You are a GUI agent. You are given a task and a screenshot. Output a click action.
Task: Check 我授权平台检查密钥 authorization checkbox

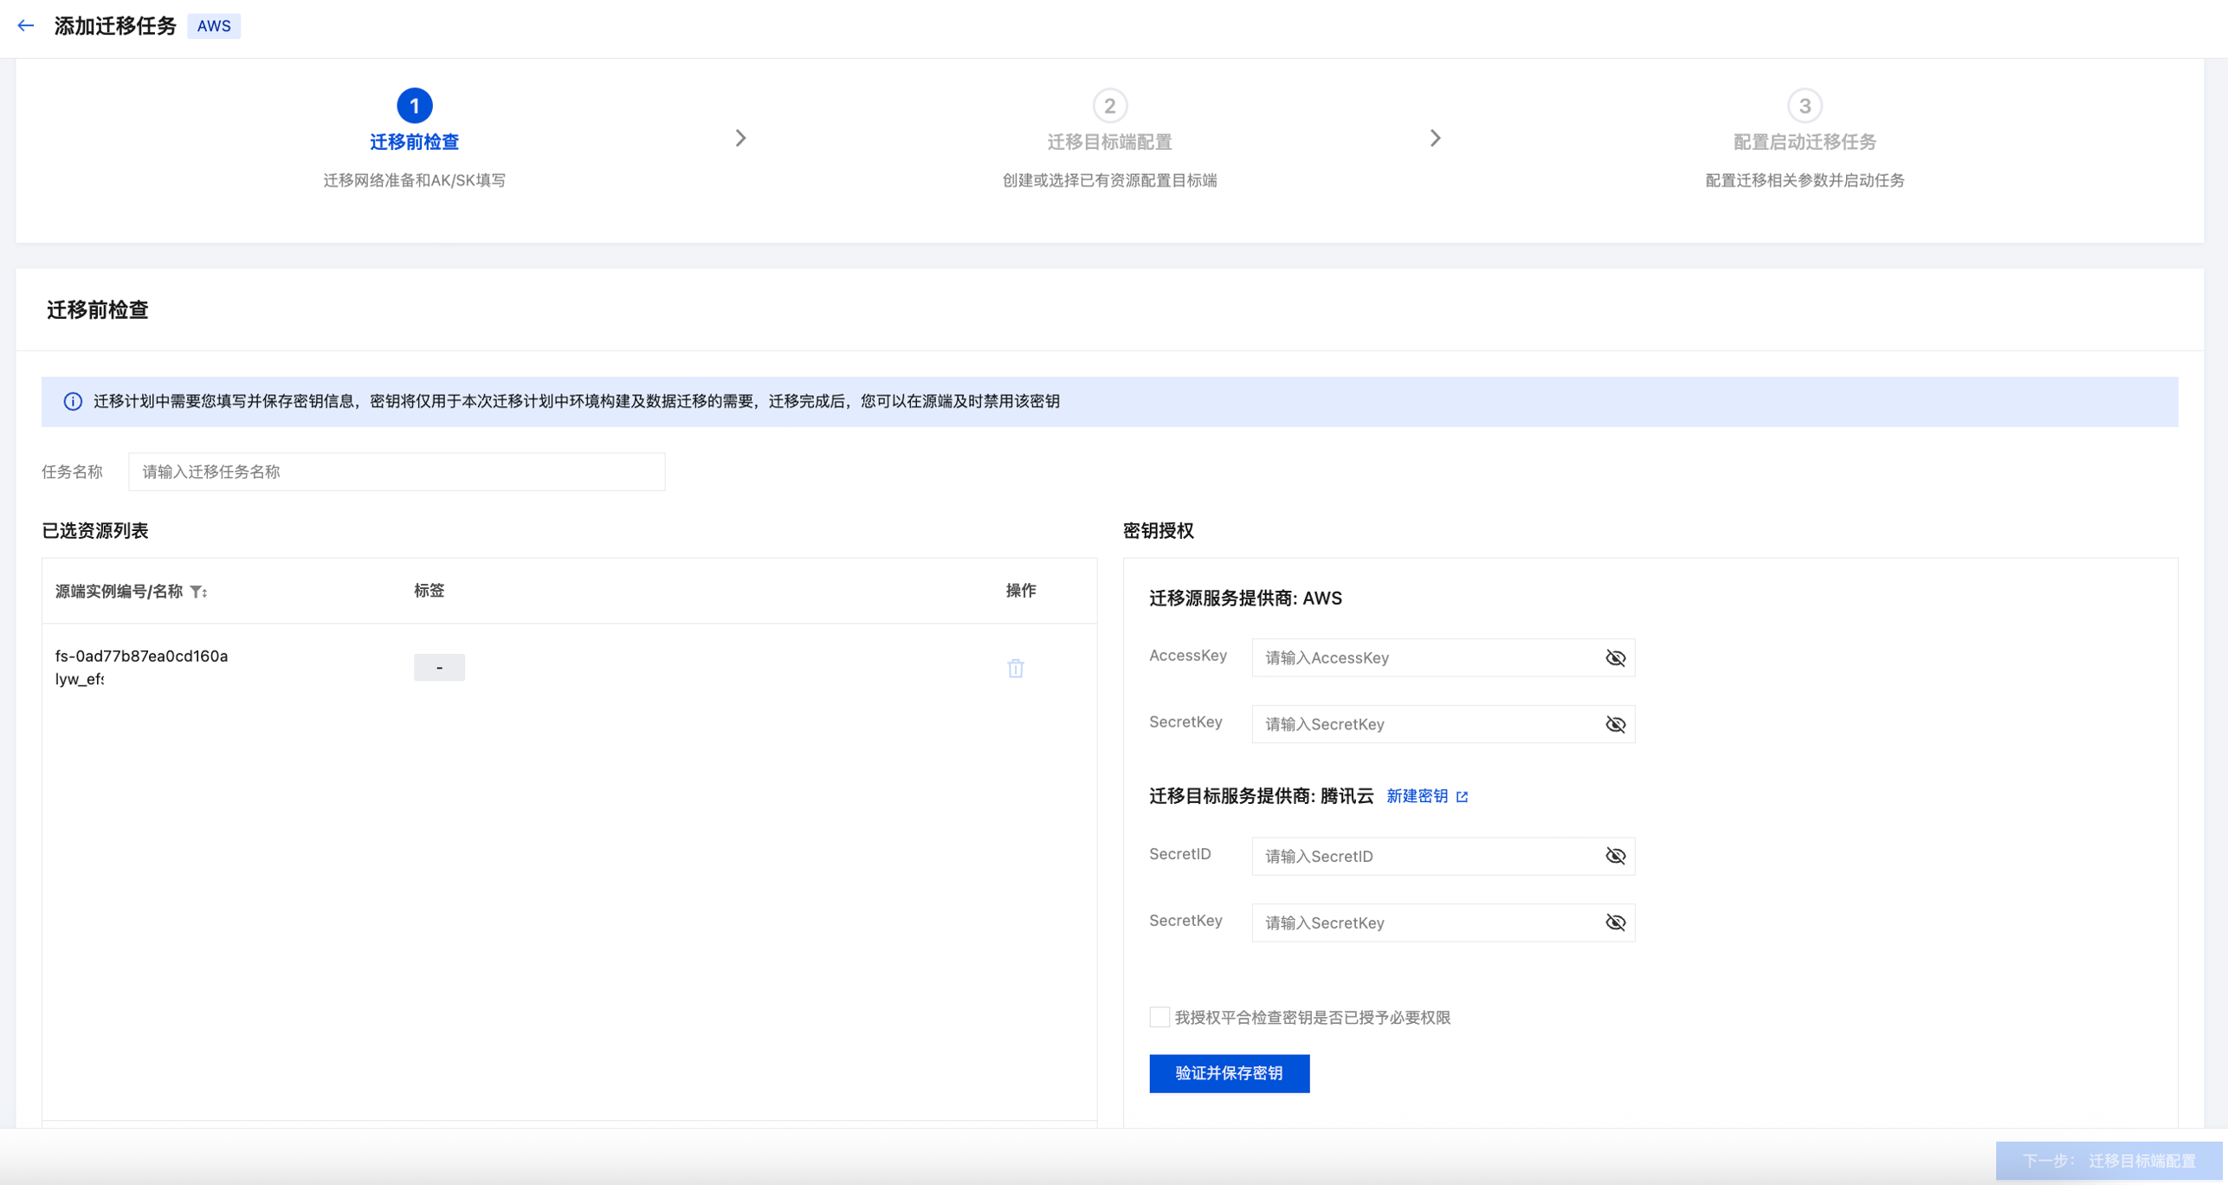(1159, 1017)
